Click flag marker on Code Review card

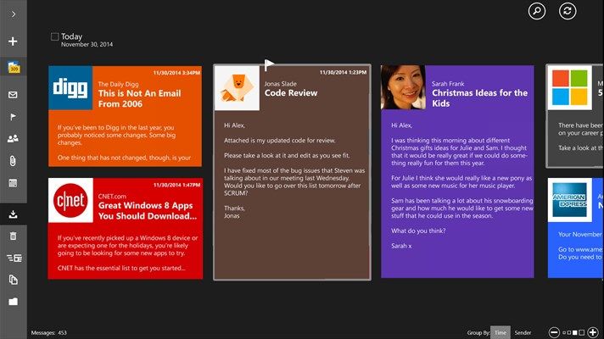click(269, 64)
